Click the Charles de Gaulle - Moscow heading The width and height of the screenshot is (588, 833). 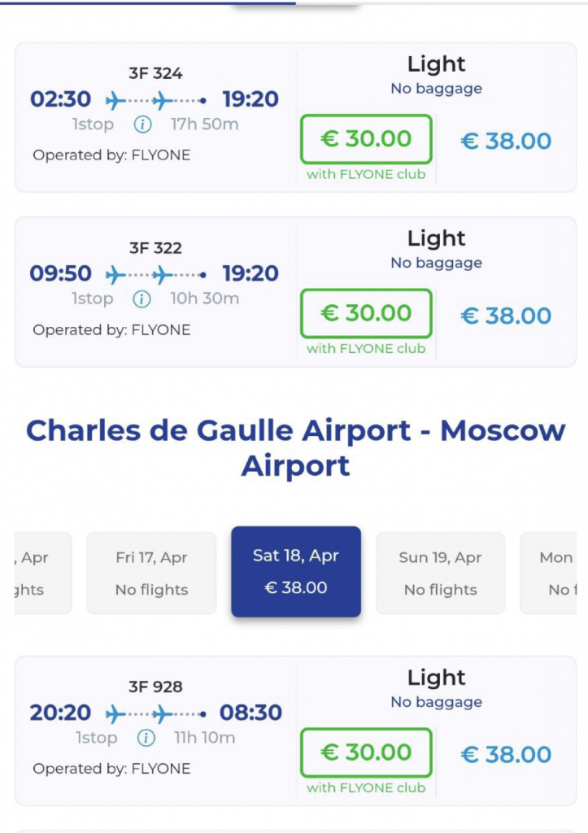tap(295, 447)
